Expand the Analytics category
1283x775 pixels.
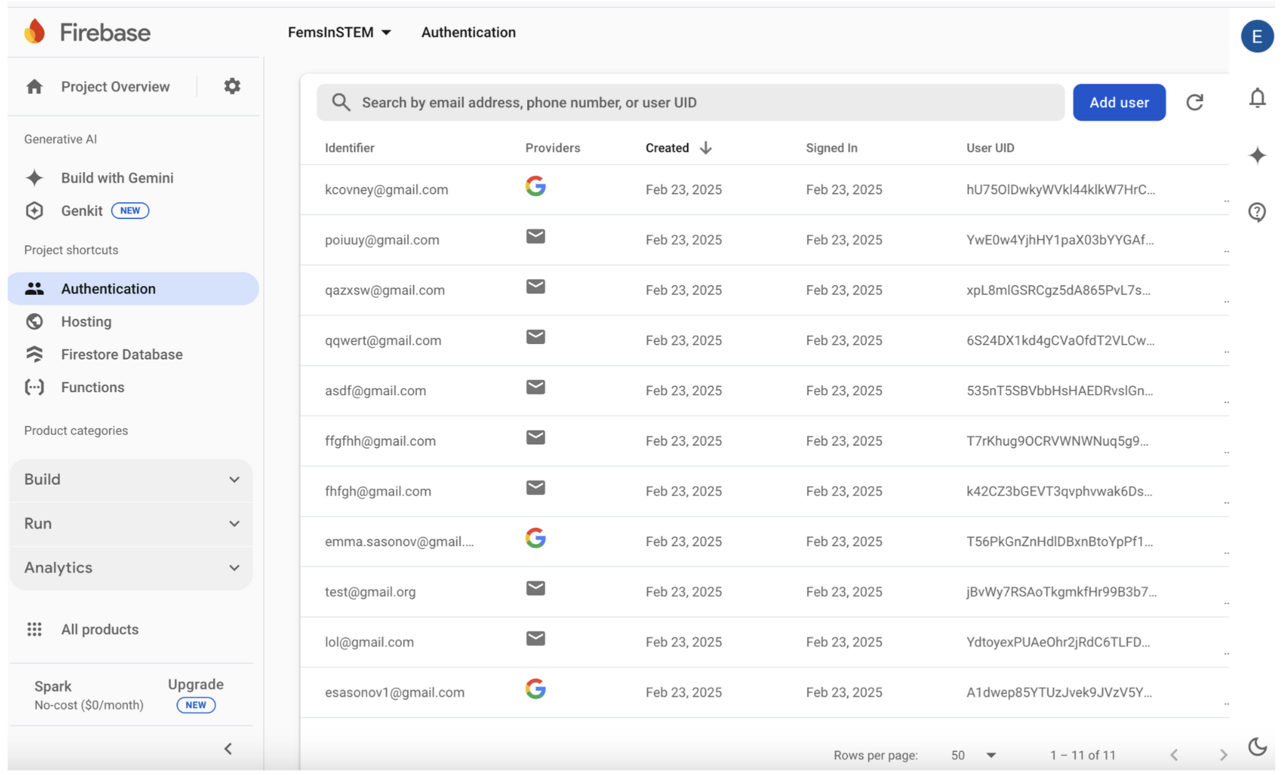(131, 567)
